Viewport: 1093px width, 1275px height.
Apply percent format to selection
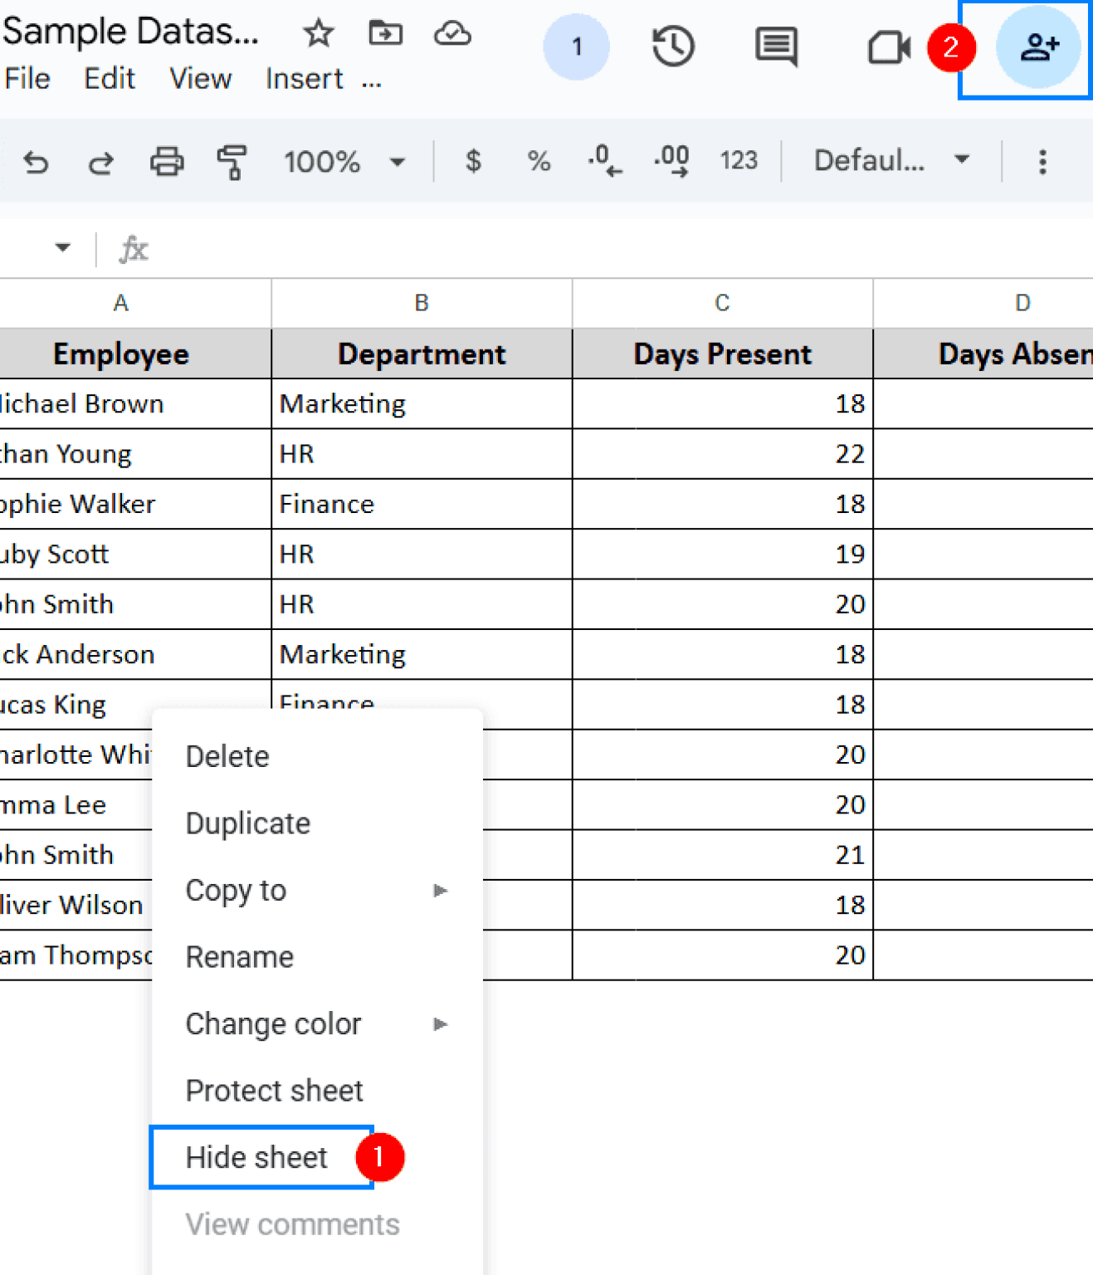pyautogui.click(x=538, y=162)
